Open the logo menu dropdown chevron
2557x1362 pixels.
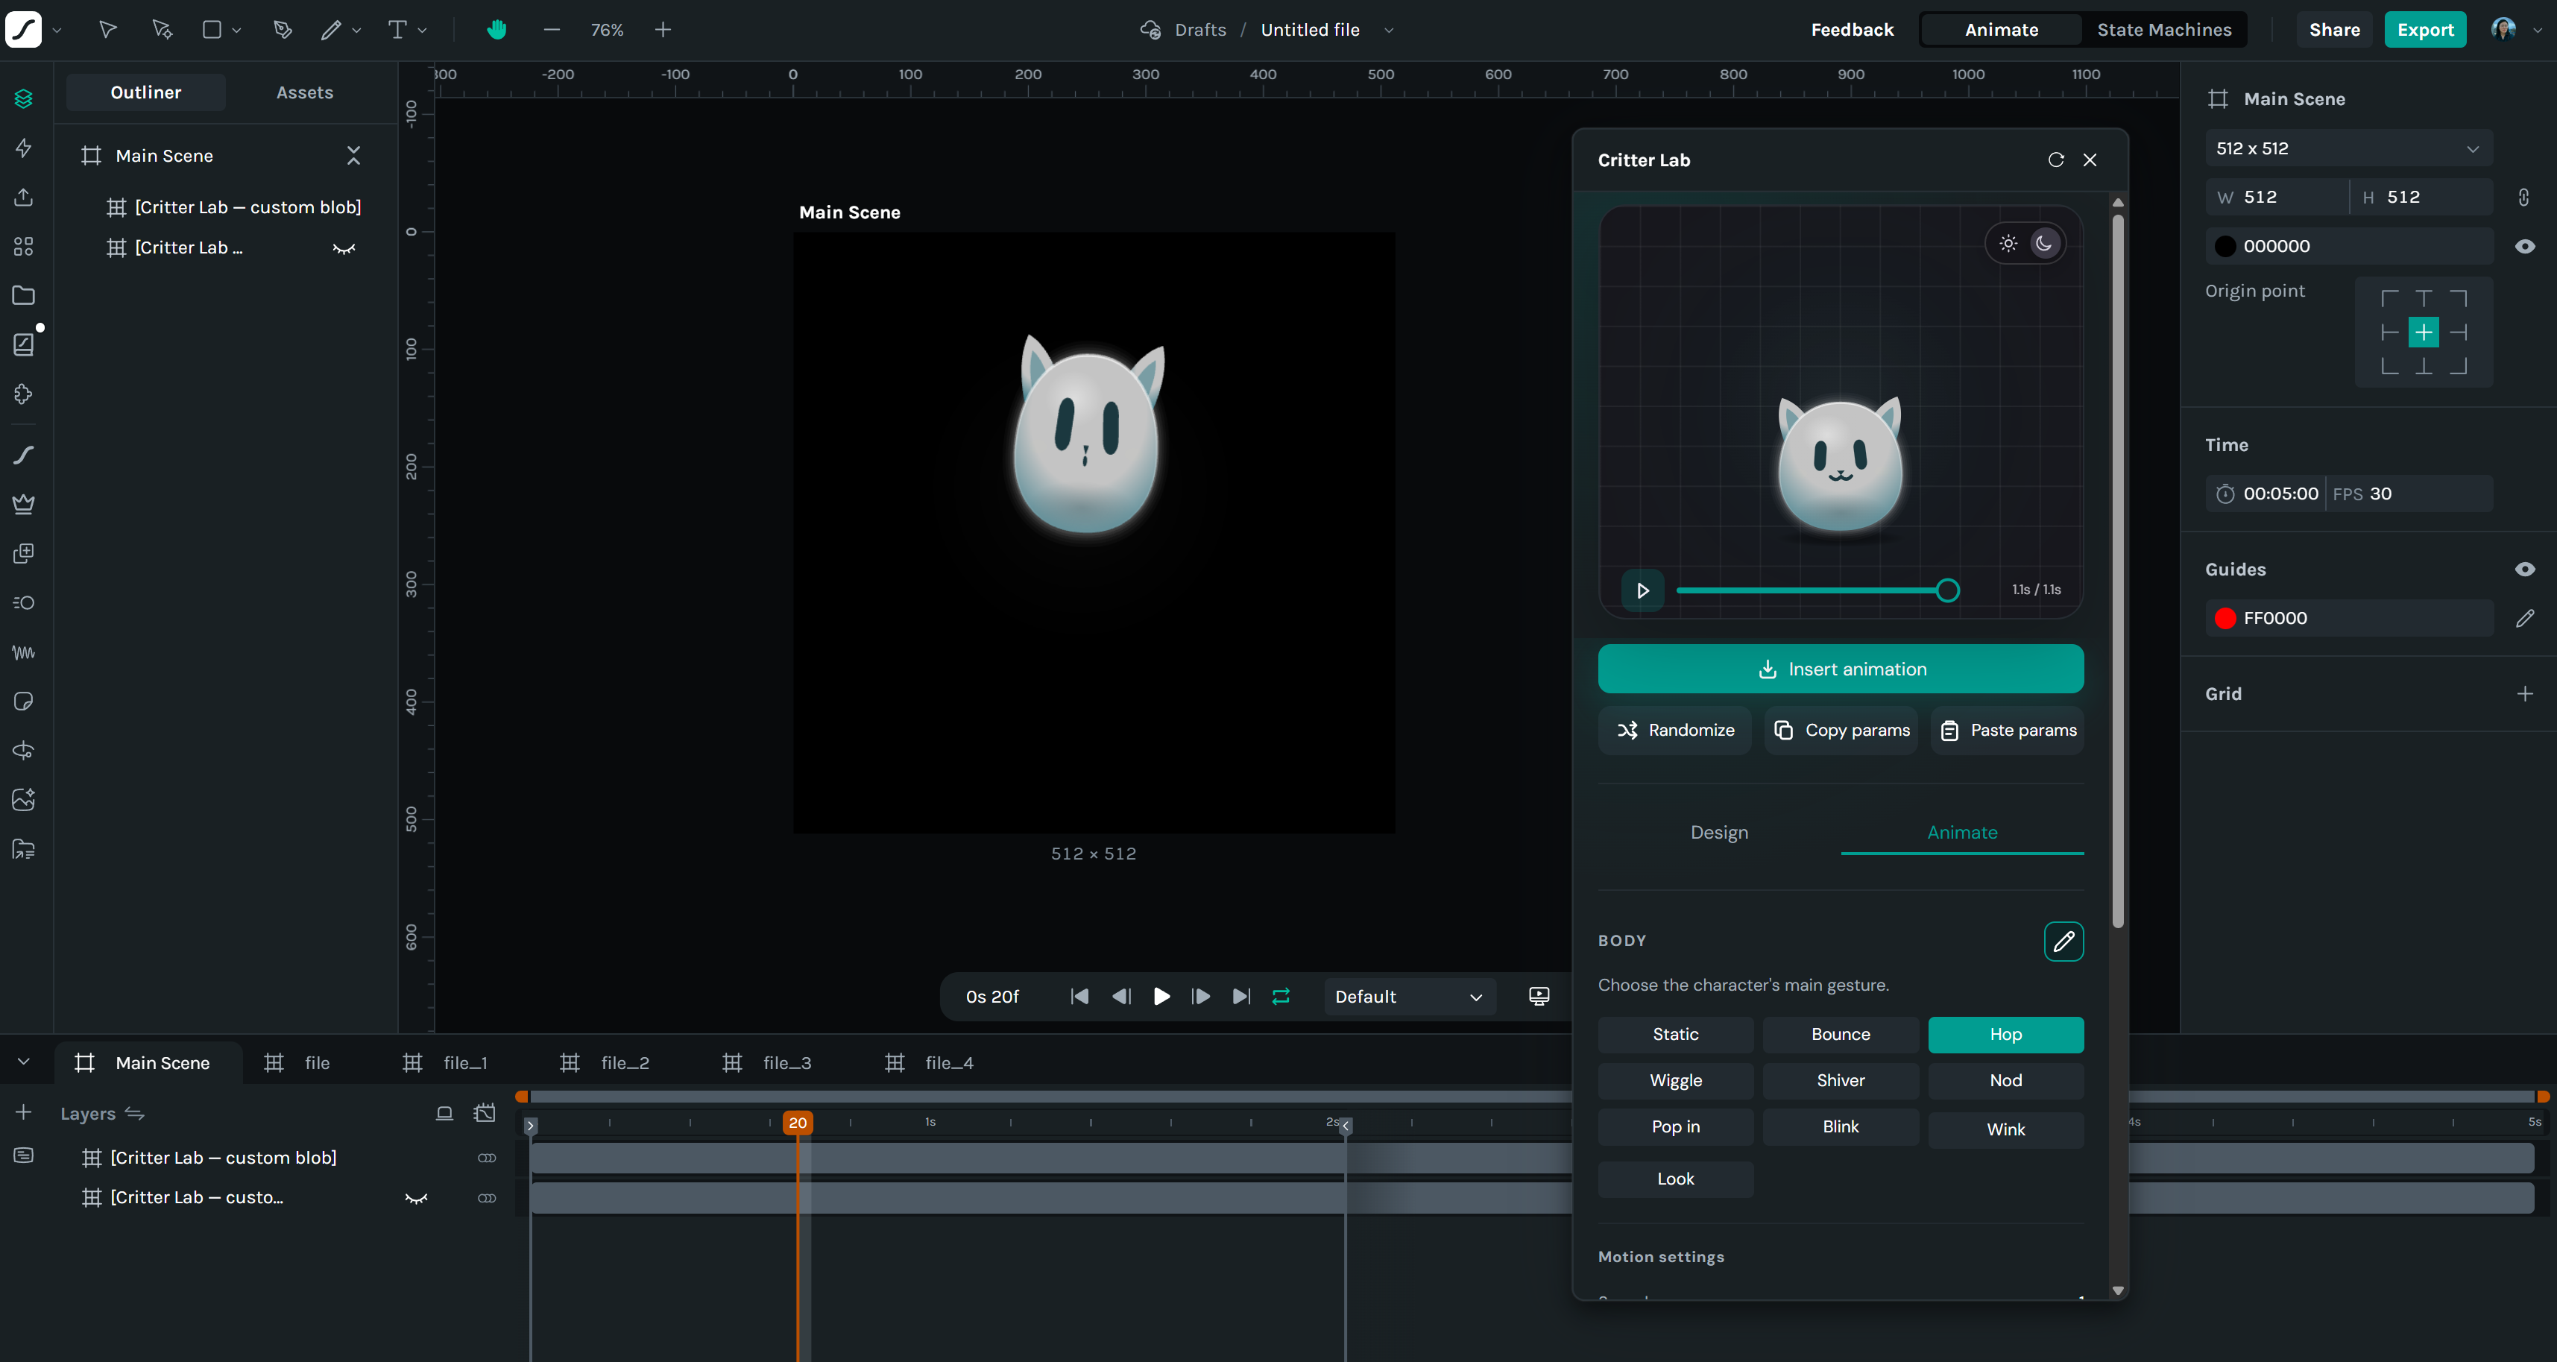coord(57,30)
